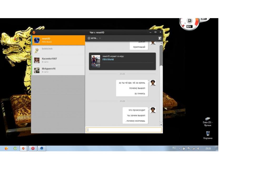Click the red Opera icon in taskbar
This screenshot has height=184, width=263.
point(33,149)
